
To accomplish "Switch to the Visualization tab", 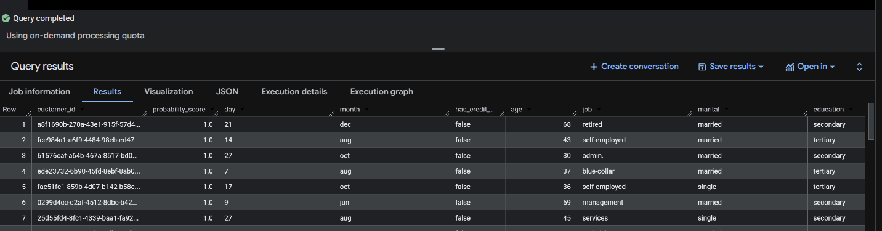I will click(169, 91).
